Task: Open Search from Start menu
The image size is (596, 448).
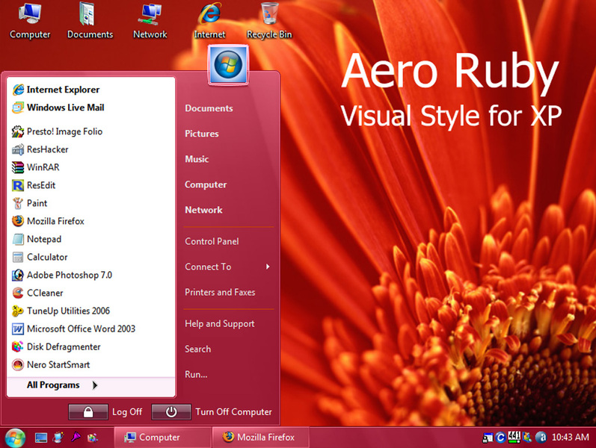Action: pyautogui.click(x=197, y=349)
